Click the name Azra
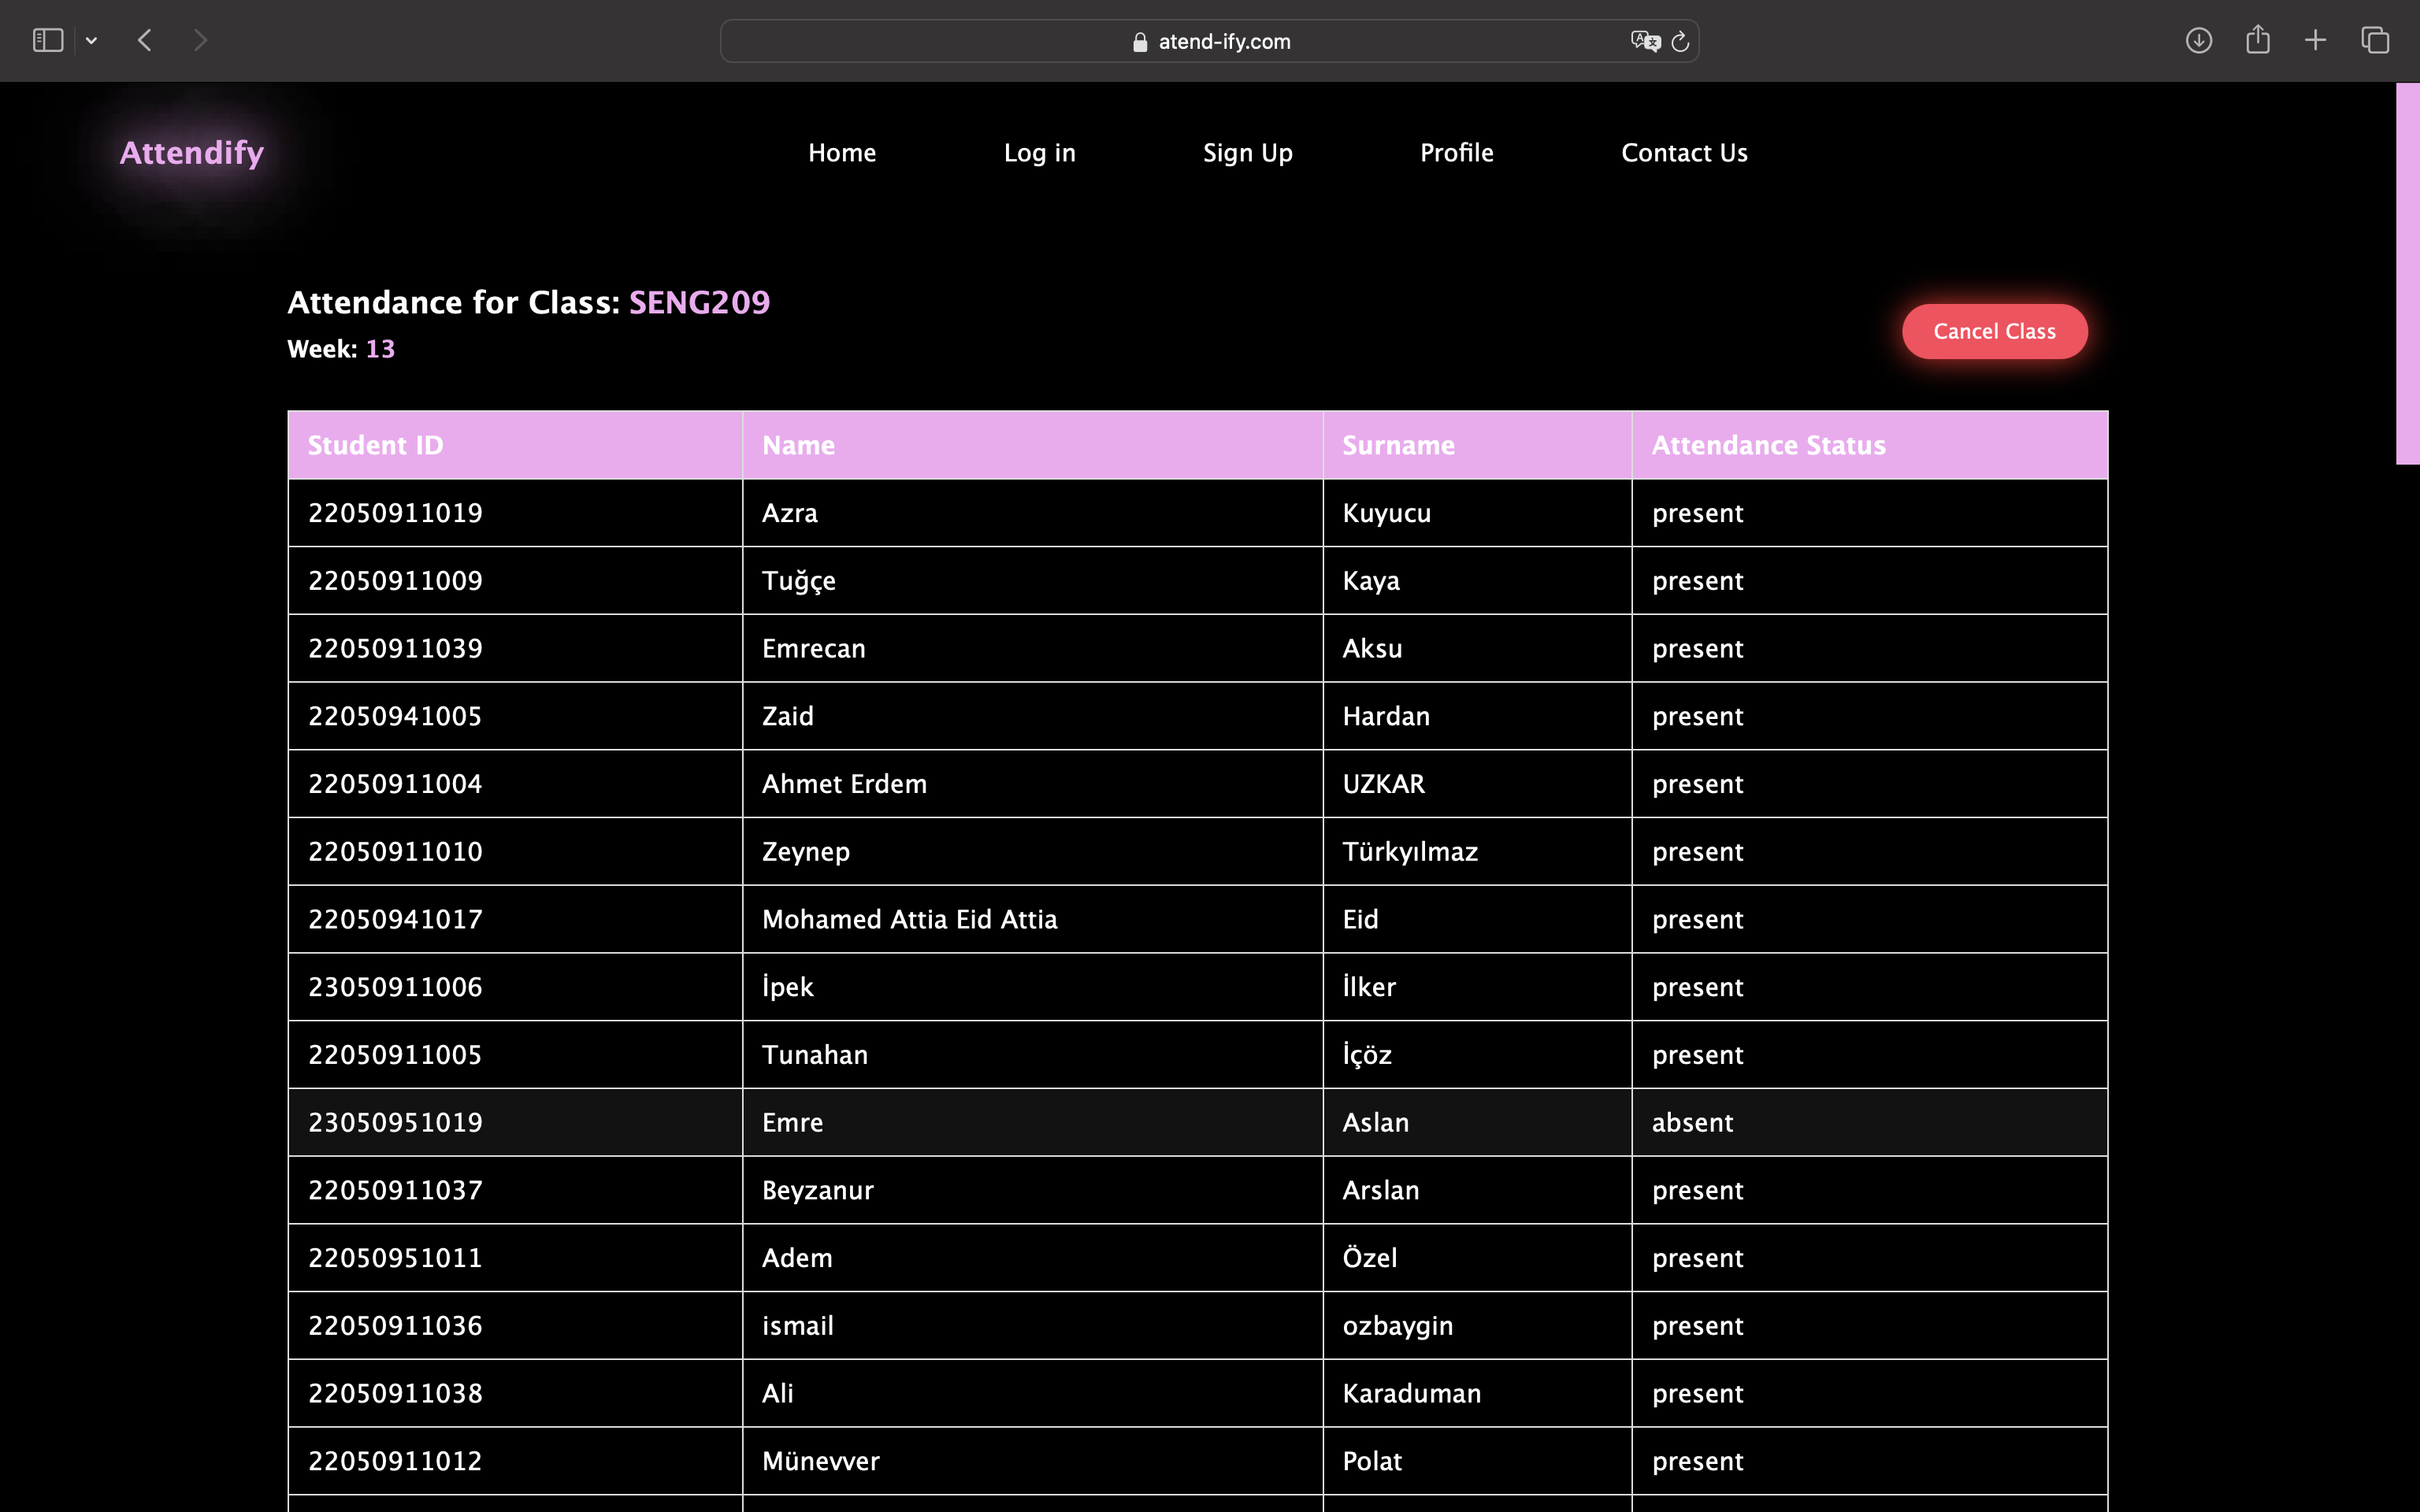Screen dimensions: 2420x1512 click(x=790, y=513)
